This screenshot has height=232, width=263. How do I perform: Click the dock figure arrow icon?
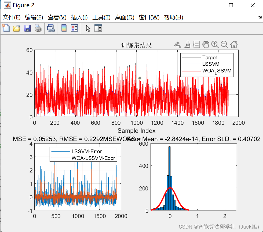click(260, 17)
